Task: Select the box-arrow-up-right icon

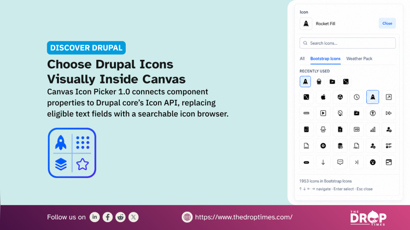Action: point(389,97)
